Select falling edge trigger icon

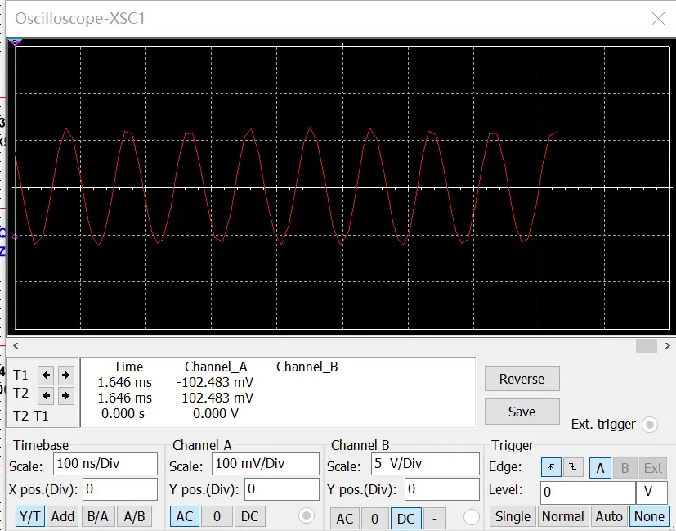pos(573,467)
